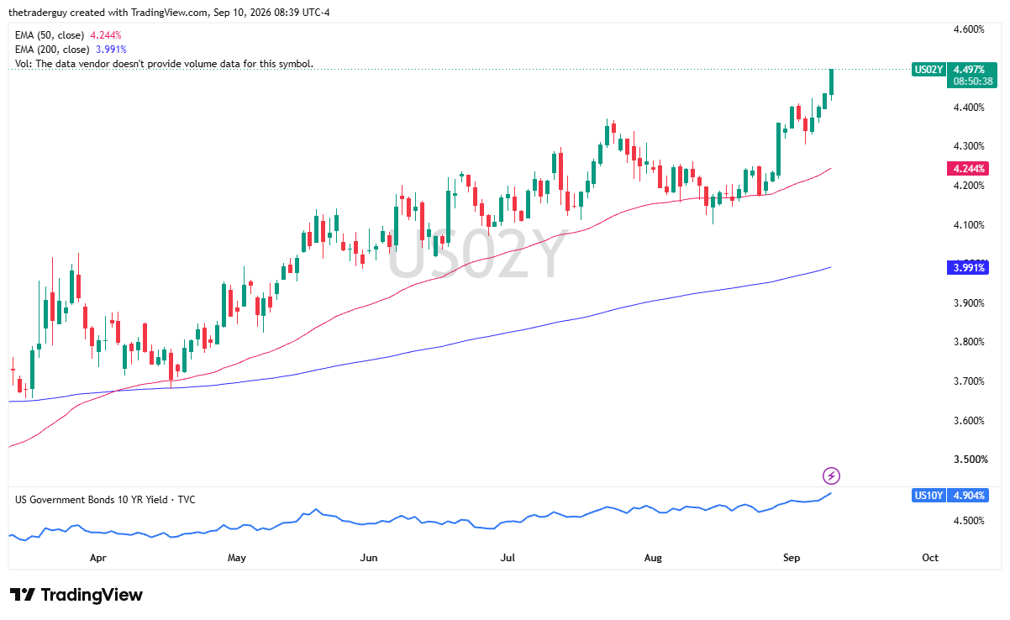
Task: Select the EMA (50, close) legend title
Action: pyautogui.click(x=50, y=35)
